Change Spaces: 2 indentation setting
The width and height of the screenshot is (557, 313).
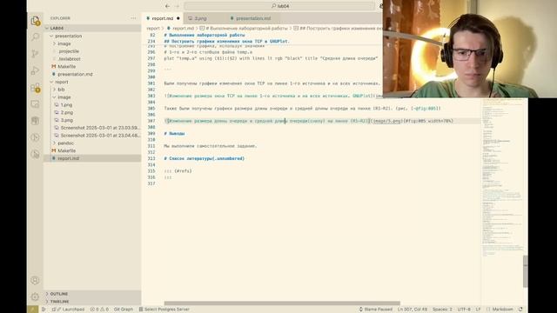pyautogui.click(x=442, y=310)
